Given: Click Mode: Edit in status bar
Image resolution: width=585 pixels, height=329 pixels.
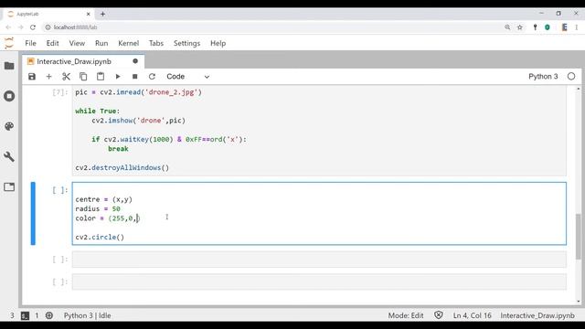Looking at the screenshot, I should (406, 315).
